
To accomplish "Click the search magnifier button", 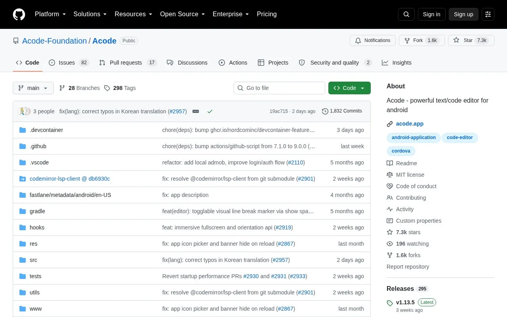I will (406, 14).
